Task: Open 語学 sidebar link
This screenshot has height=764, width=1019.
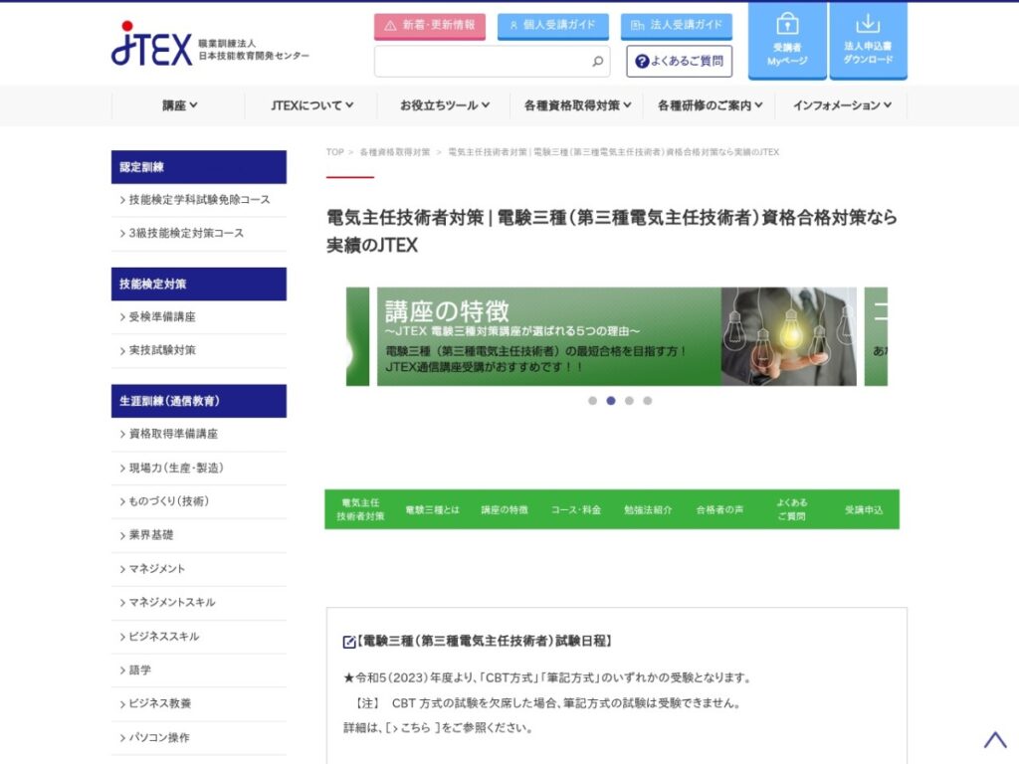Action: coord(199,670)
